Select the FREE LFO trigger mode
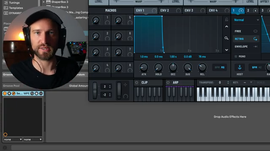The width and height of the screenshot is (270, 151). 246,31
